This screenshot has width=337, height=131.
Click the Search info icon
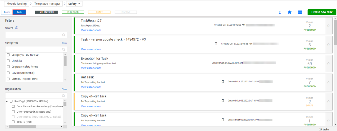click(17, 28)
